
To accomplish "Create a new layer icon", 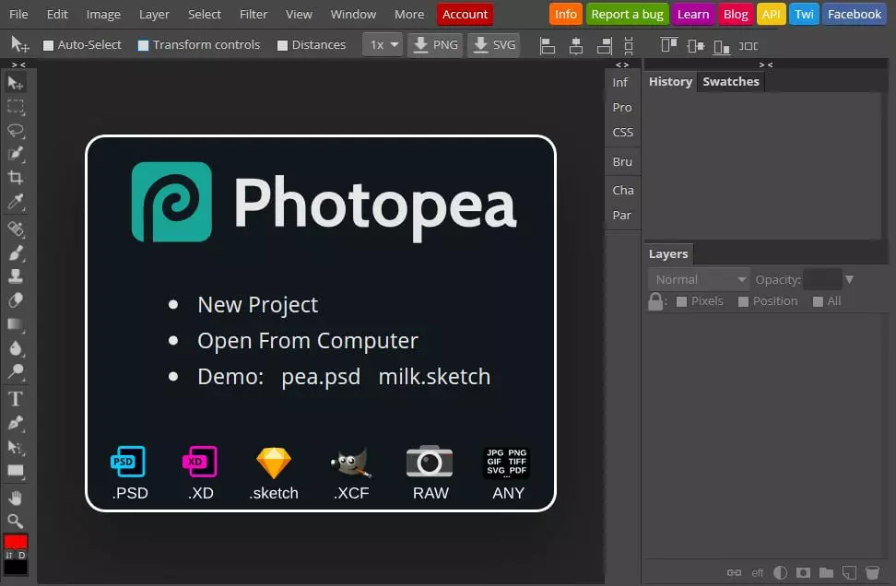I will 850,572.
